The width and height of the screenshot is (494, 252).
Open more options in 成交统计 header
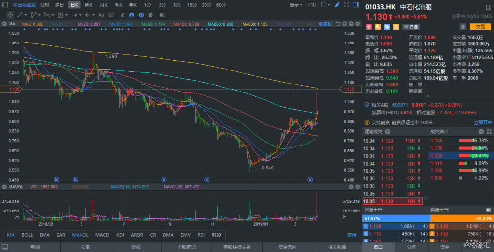481,132
